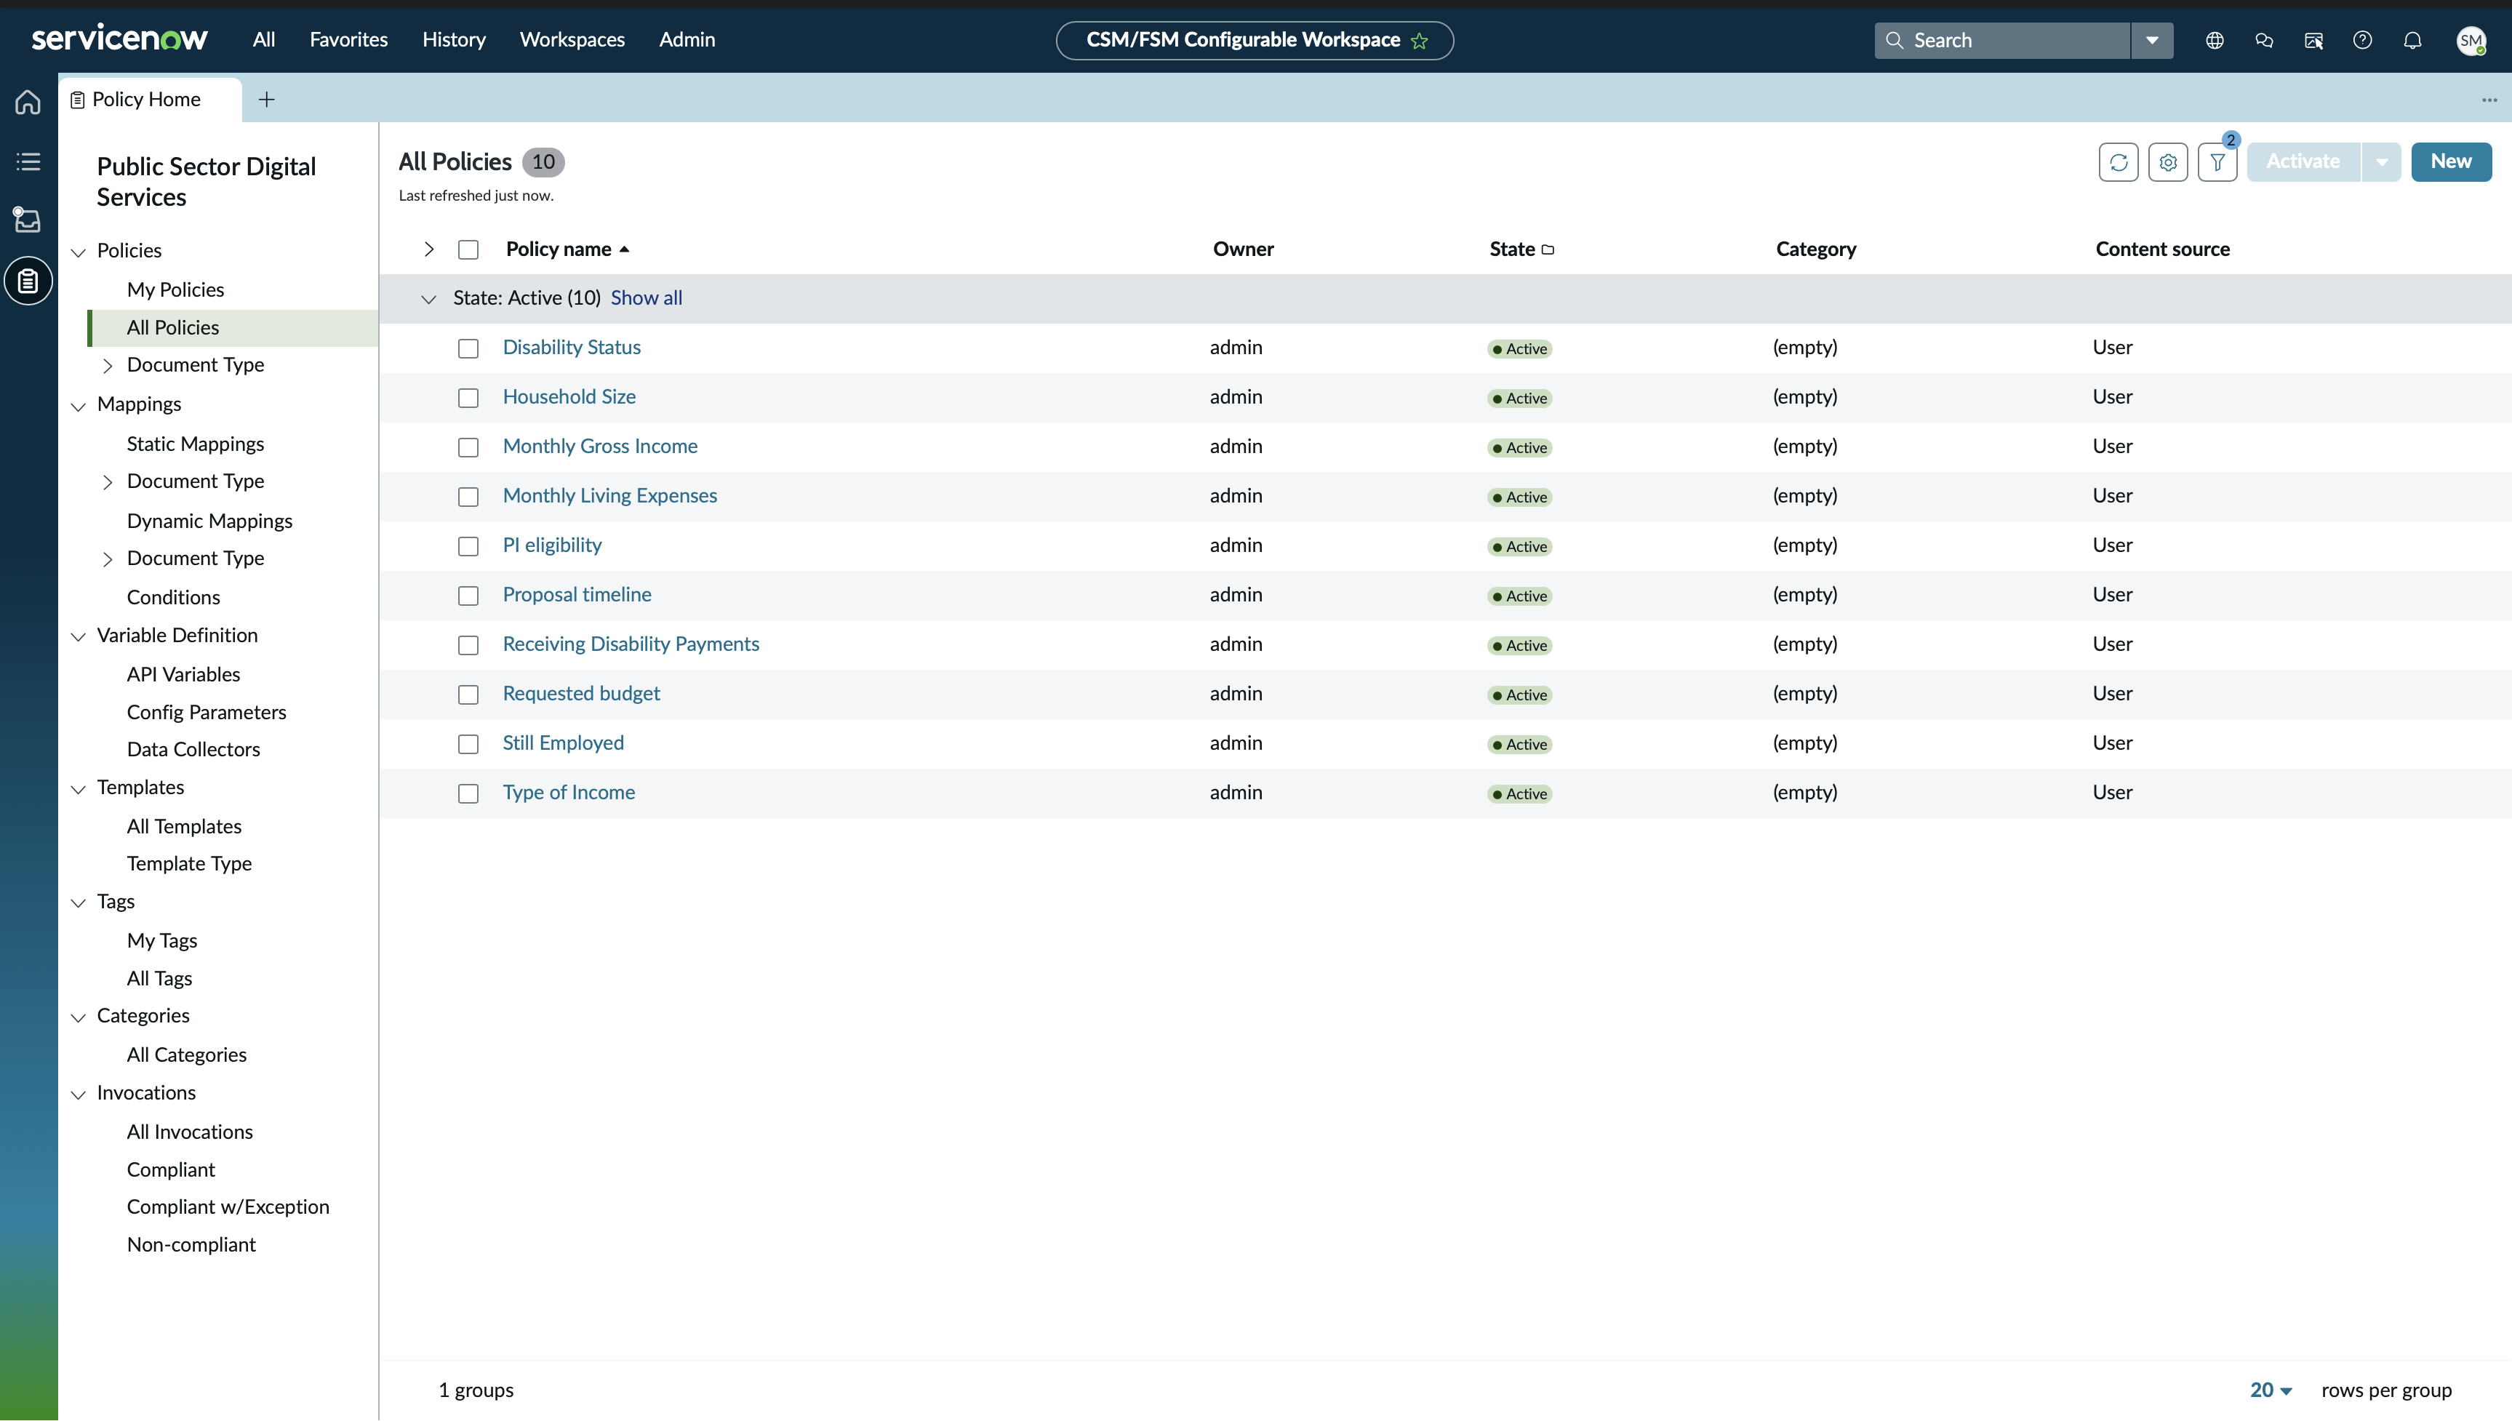The width and height of the screenshot is (2512, 1421).
Task: Check the Type of Income row checkbox
Action: 468,793
